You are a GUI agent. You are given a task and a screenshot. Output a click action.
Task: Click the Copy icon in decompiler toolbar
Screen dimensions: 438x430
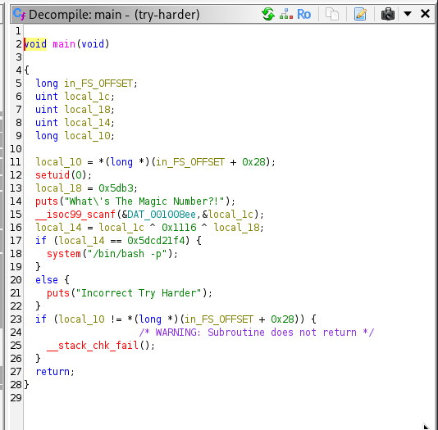pyautogui.click(x=332, y=14)
